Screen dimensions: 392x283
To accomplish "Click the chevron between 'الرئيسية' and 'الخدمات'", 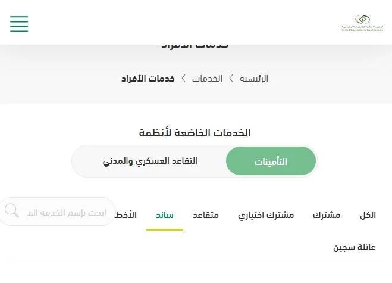I will (x=231, y=79).
